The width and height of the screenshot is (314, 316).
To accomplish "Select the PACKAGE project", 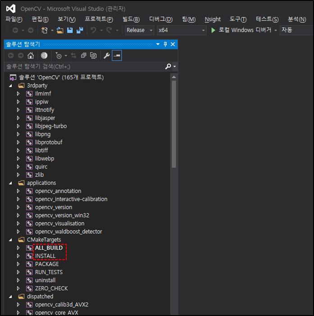I will pos(47,264).
